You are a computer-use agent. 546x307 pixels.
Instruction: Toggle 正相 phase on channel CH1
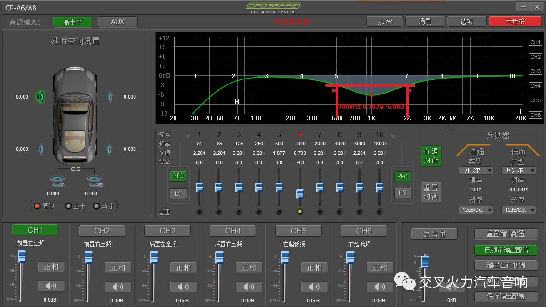click(51, 267)
